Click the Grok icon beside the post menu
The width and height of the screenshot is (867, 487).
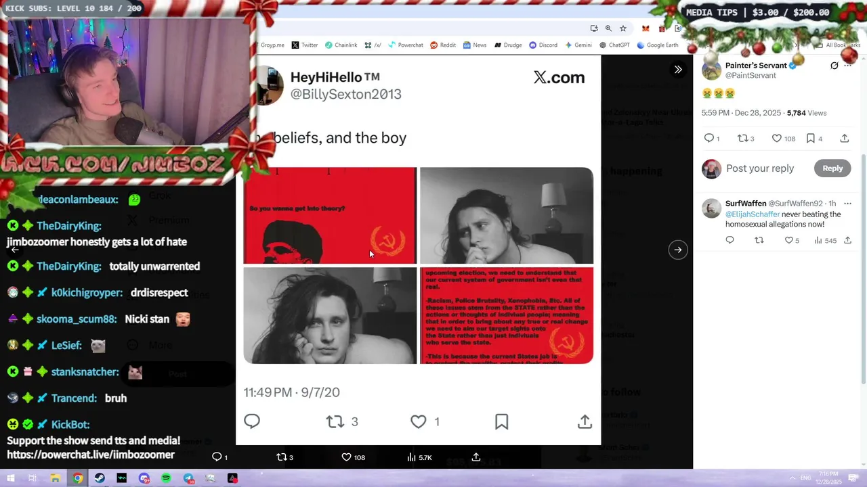point(834,66)
